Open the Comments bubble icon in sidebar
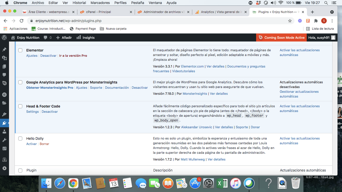The height and width of the screenshot is (192, 342). (x=4, y=75)
